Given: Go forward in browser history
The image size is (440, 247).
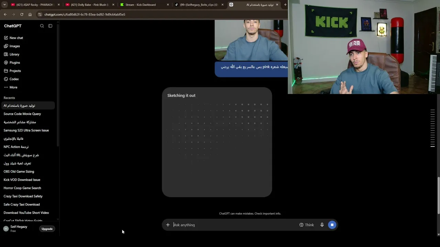Looking at the screenshot, I should tap(13, 14).
